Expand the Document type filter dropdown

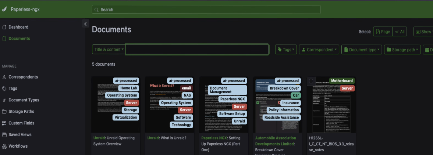(362, 50)
